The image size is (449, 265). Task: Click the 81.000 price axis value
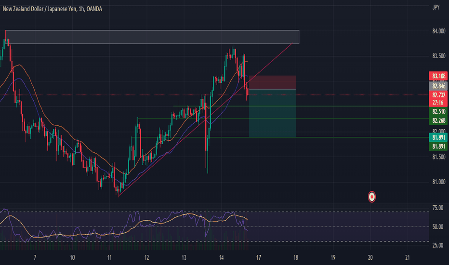(439, 182)
